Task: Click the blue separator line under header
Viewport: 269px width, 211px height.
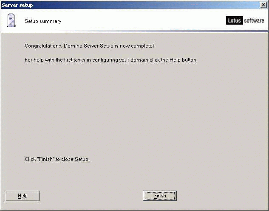Action: coord(134,31)
